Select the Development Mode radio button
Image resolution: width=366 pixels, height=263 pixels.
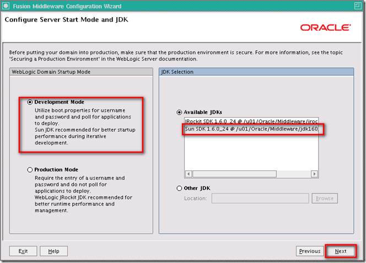tap(30, 102)
